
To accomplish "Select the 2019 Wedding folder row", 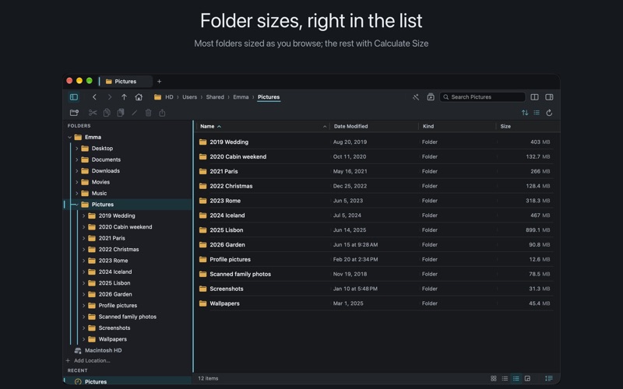I will (x=375, y=142).
